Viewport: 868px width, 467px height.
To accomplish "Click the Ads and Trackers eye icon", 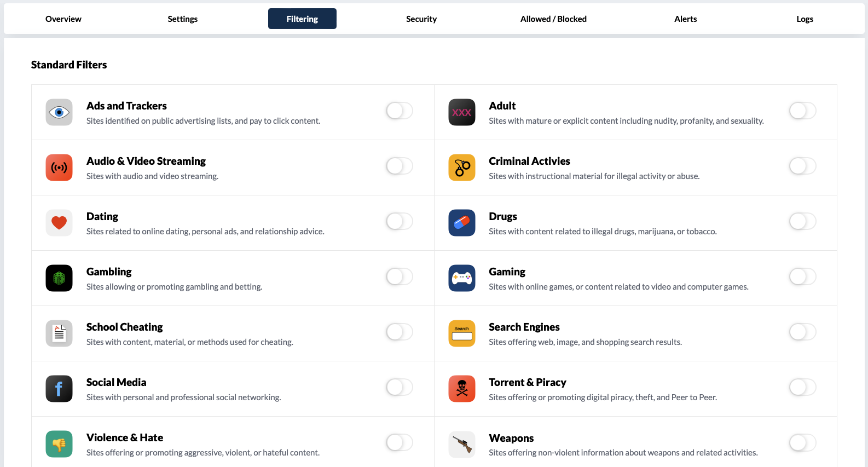I will (59, 112).
